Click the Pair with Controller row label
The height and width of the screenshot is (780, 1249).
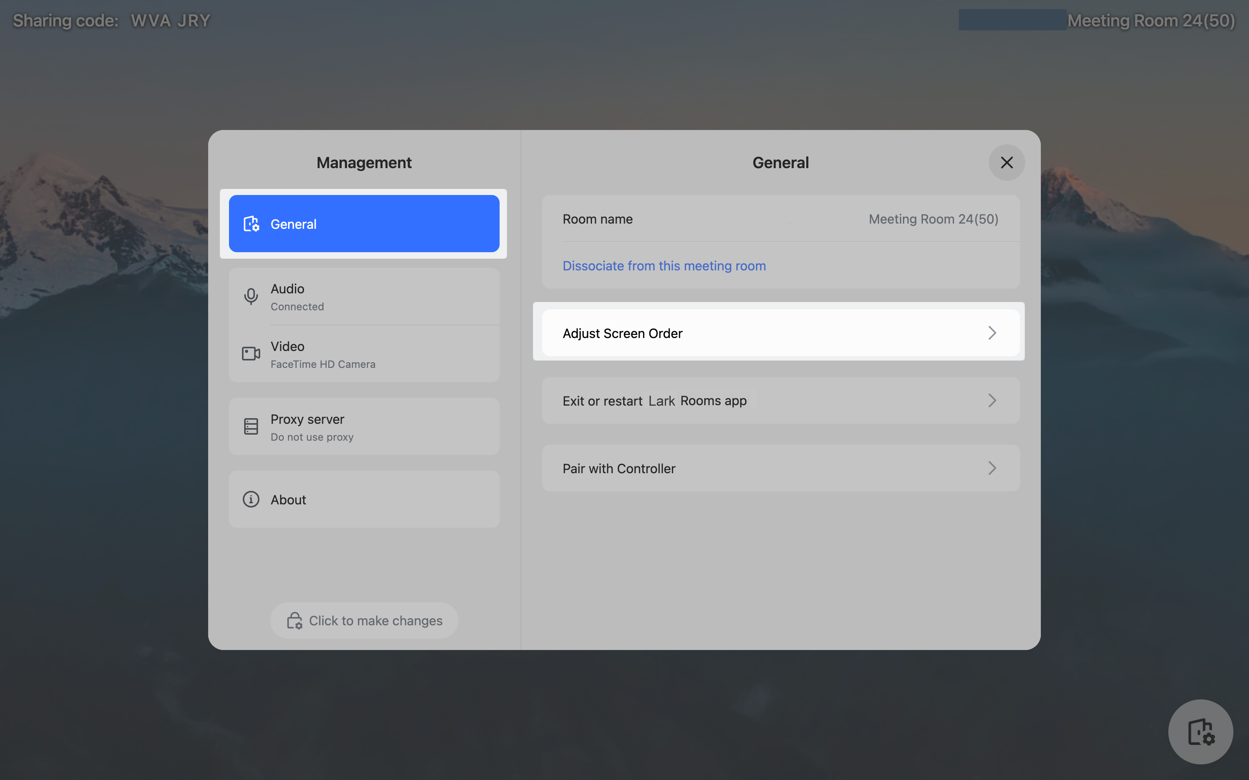coord(619,468)
